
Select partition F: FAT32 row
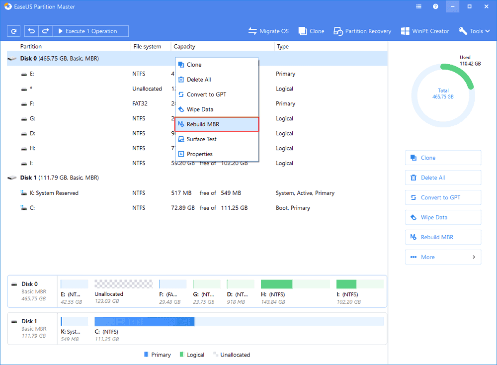point(197,104)
